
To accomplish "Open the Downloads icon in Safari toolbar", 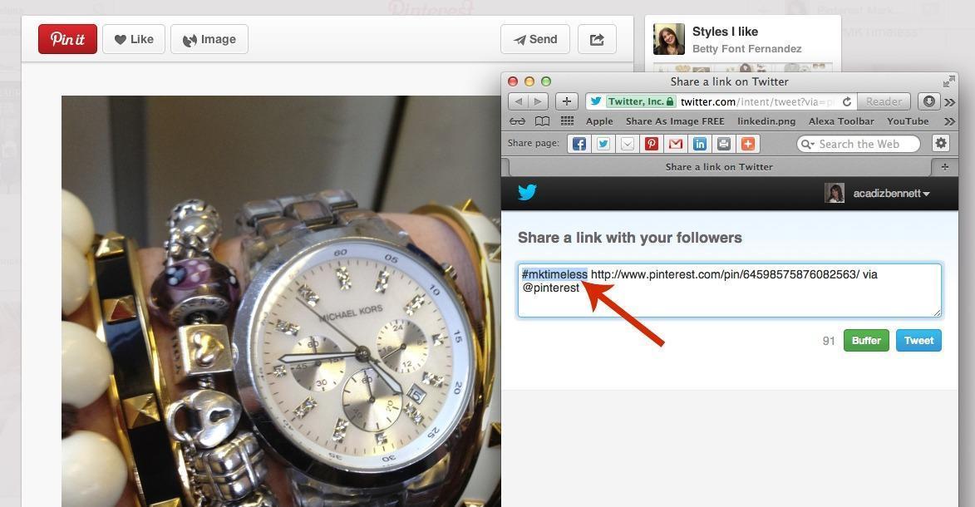I will (x=929, y=101).
